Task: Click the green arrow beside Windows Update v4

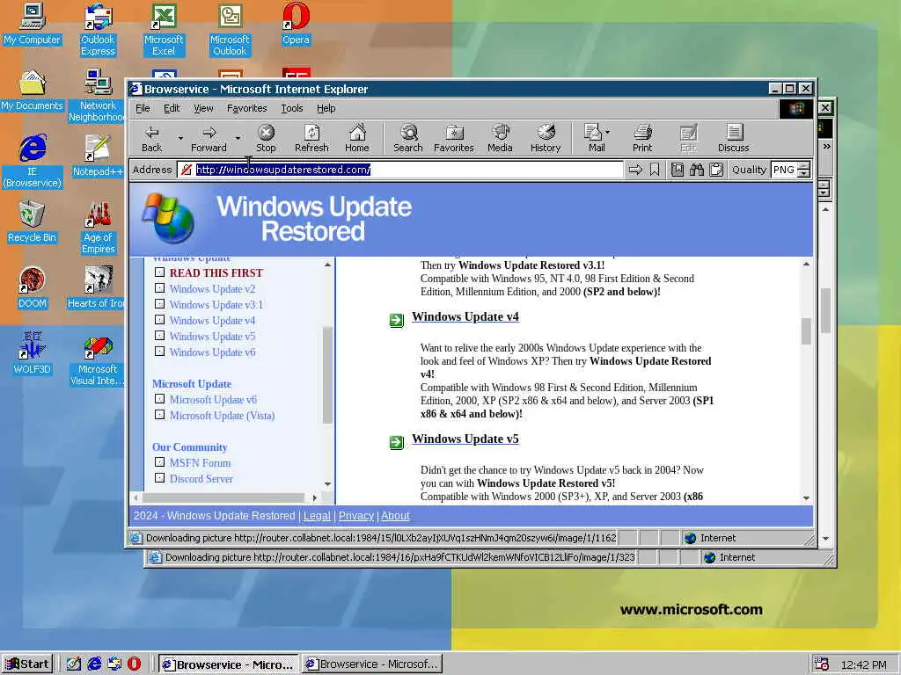Action: point(397,320)
